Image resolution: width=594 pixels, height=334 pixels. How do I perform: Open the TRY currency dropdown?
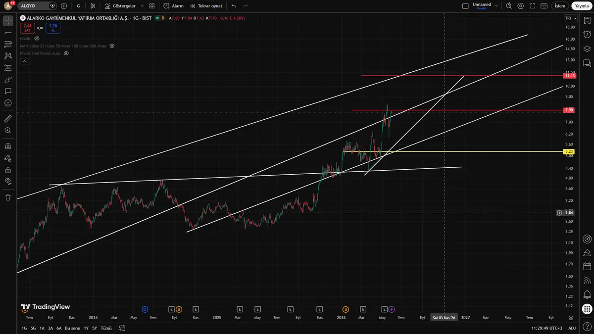(570, 18)
